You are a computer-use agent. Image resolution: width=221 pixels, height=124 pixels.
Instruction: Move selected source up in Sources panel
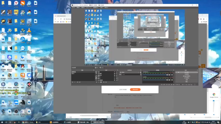click(x=104, y=82)
